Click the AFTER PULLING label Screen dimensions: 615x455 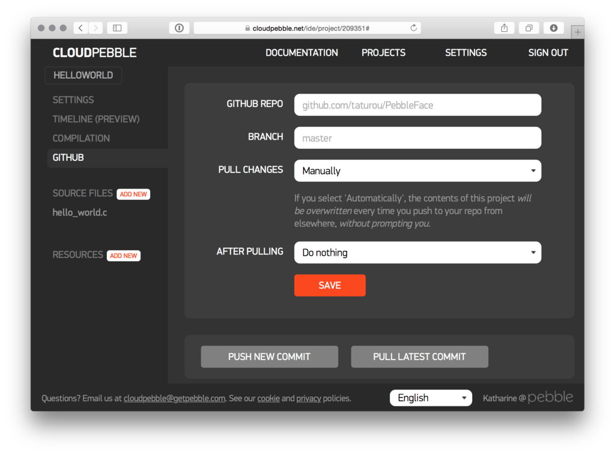pos(249,252)
